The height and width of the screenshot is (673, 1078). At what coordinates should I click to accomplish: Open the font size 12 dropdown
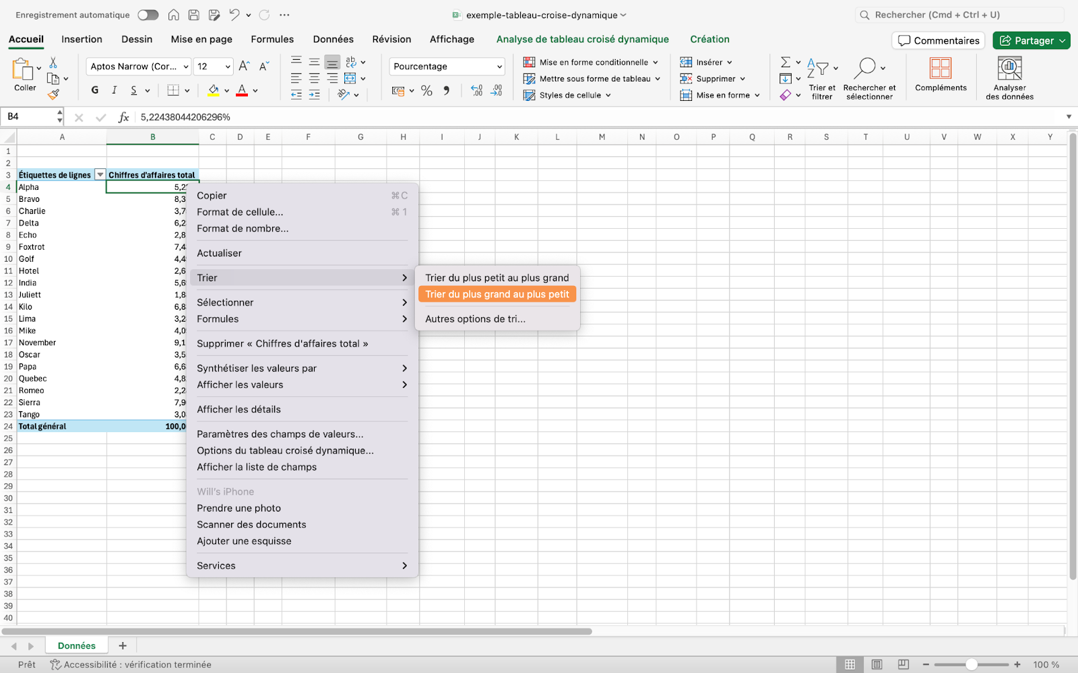tap(214, 66)
